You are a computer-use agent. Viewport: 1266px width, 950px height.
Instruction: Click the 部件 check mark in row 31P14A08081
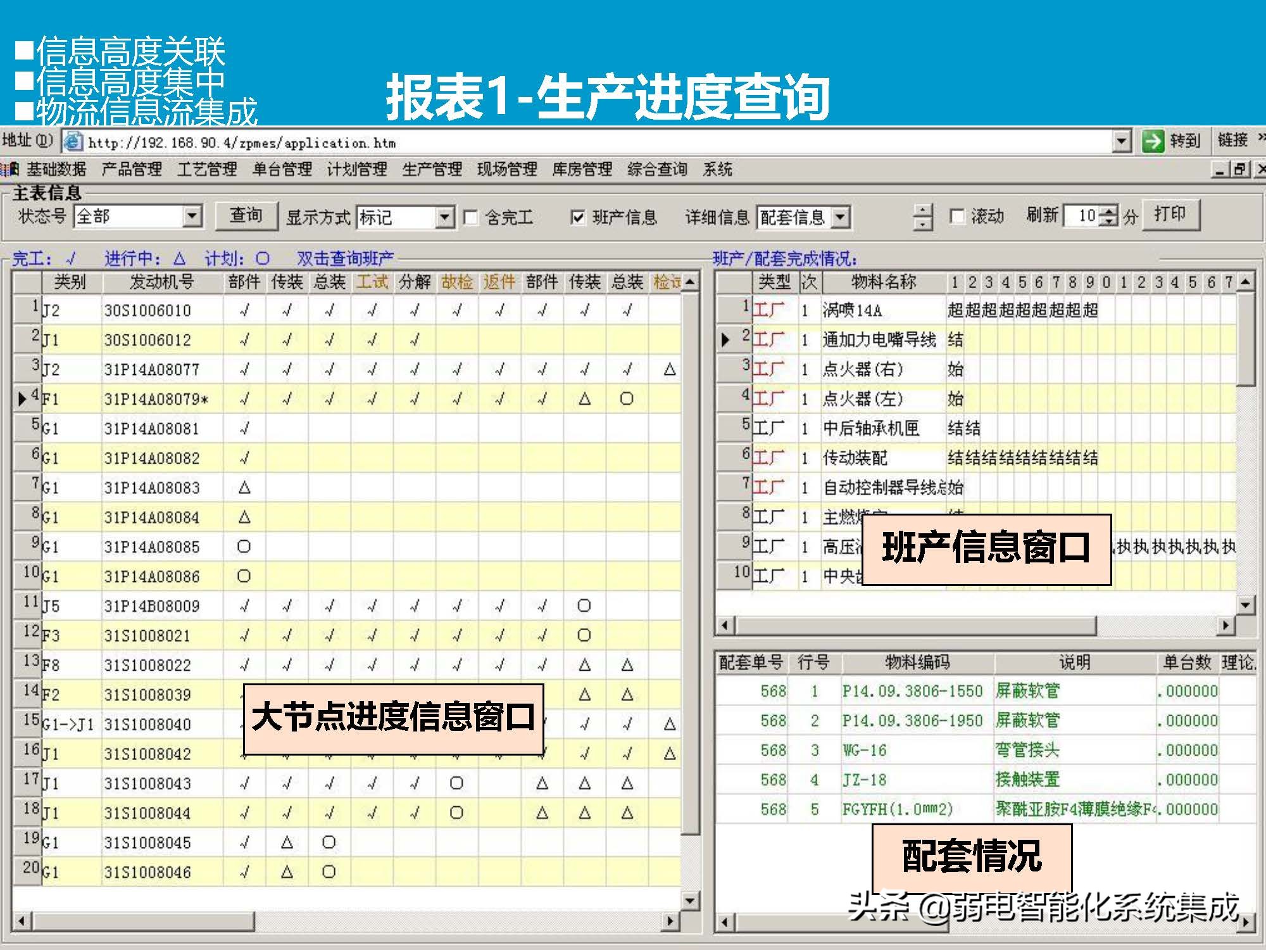point(244,429)
